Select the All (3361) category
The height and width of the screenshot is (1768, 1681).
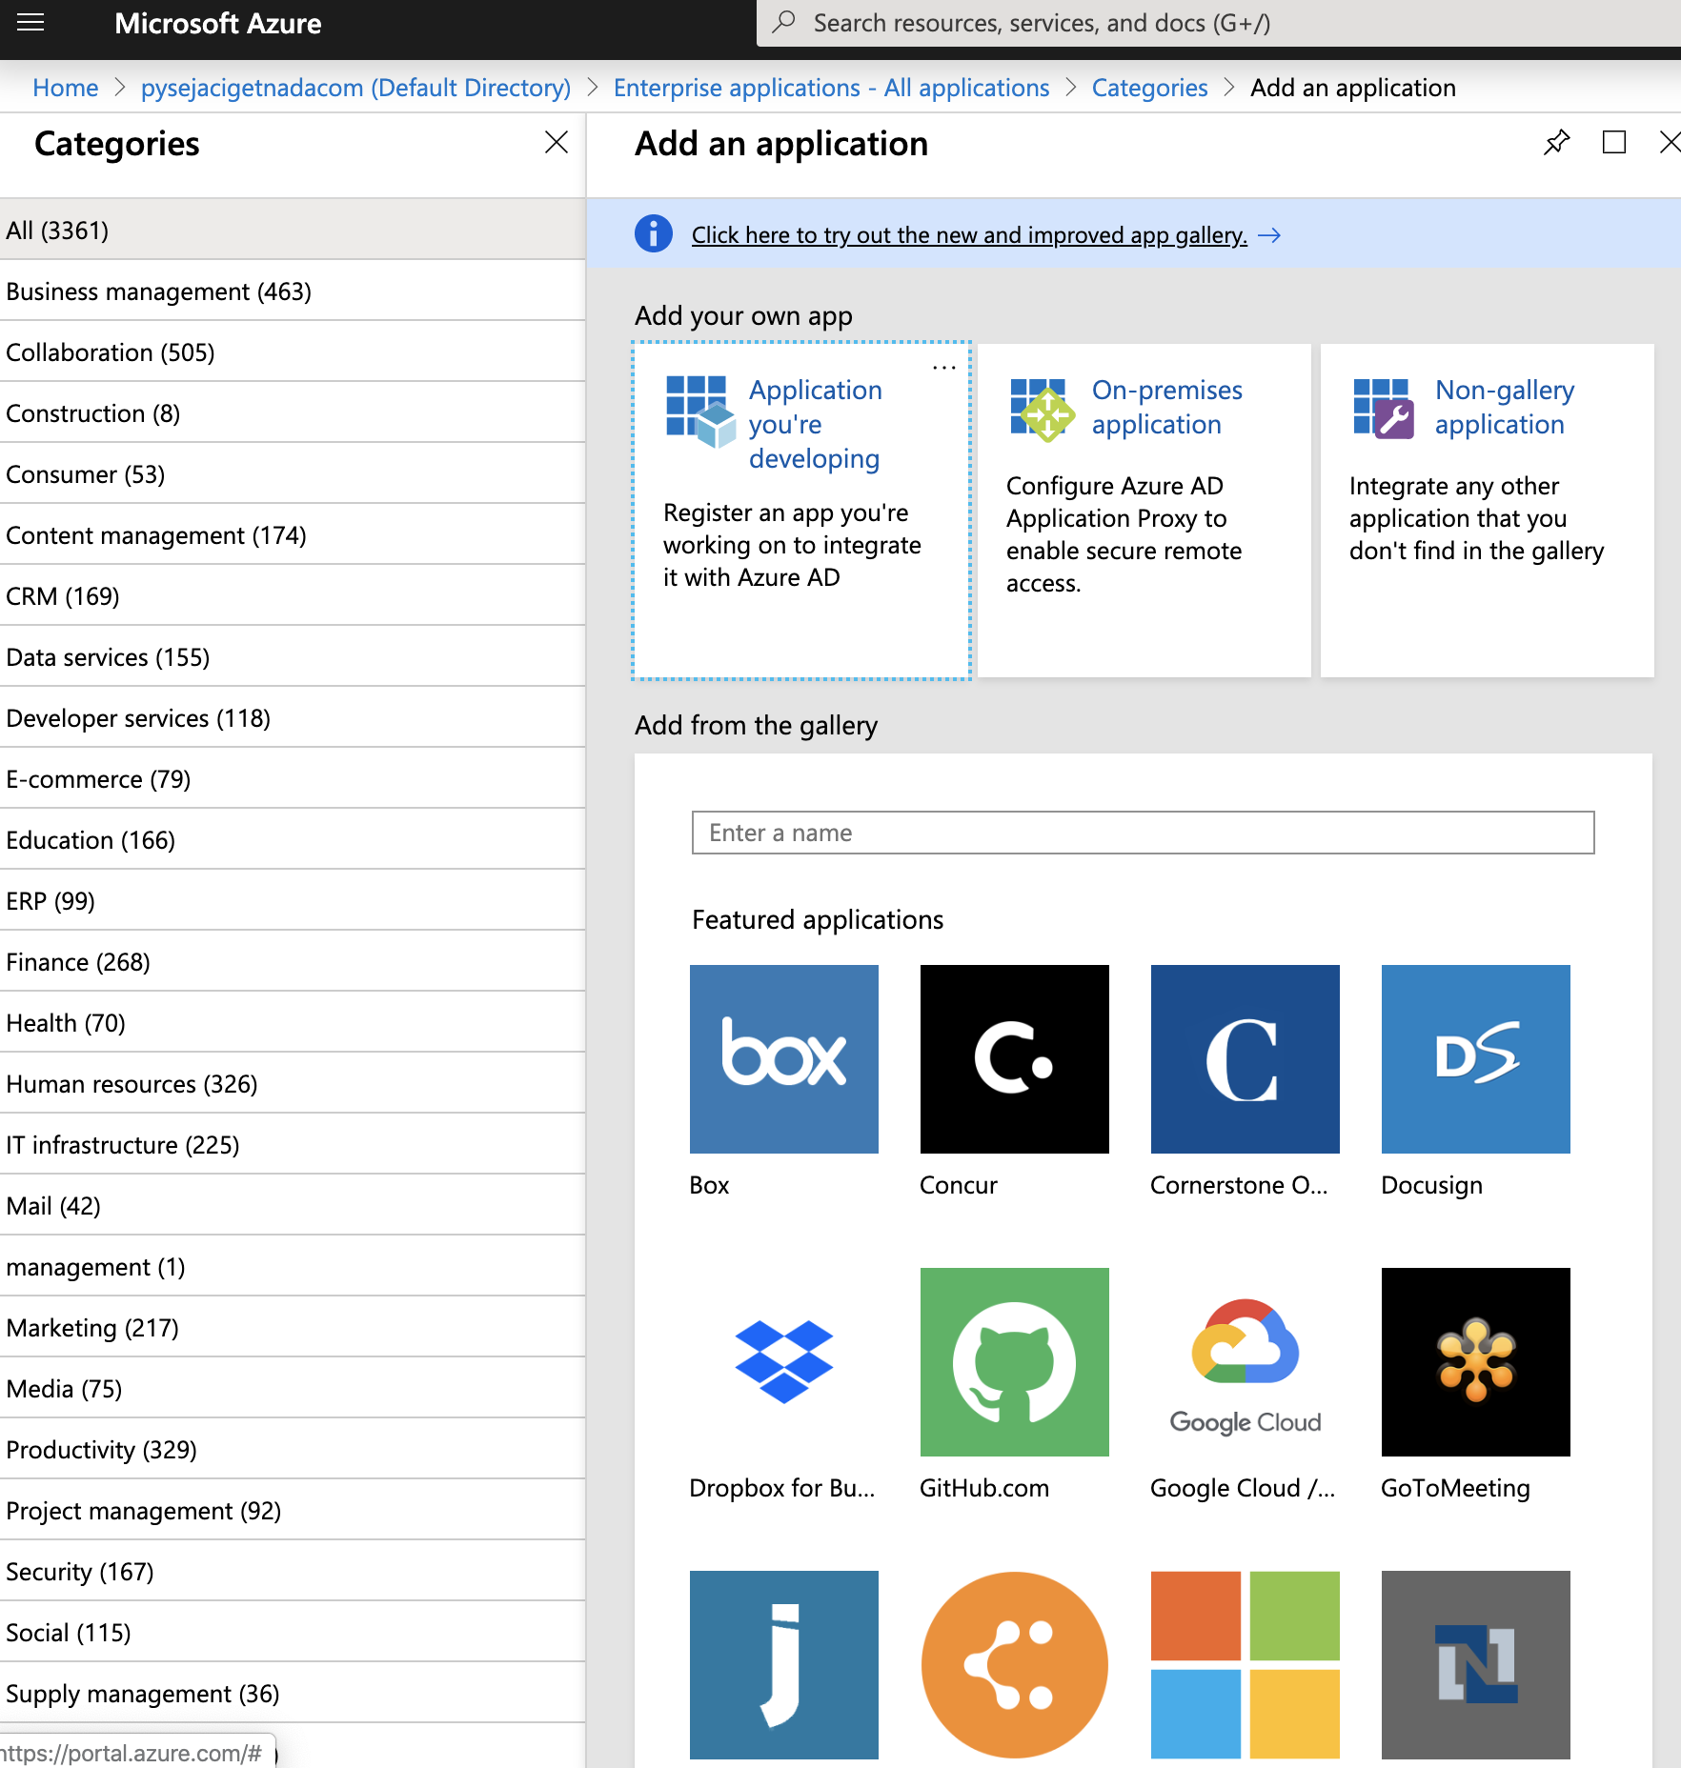[293, 231]
